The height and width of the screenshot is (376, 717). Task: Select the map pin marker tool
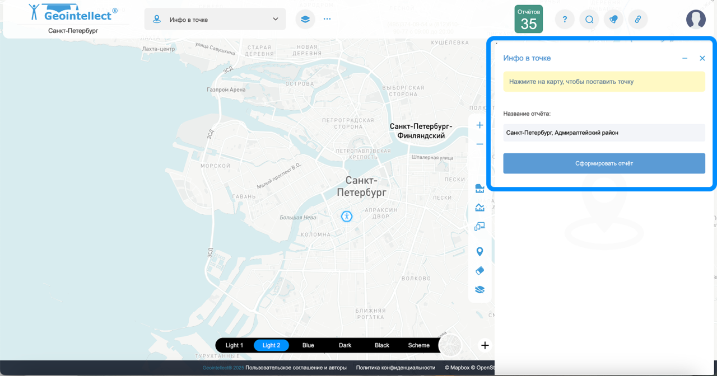tap(479, 252)
